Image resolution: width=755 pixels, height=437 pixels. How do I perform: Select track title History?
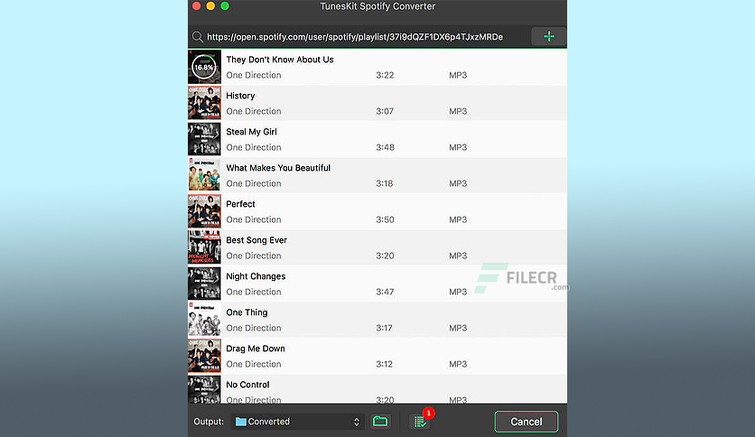pos(240,96)
